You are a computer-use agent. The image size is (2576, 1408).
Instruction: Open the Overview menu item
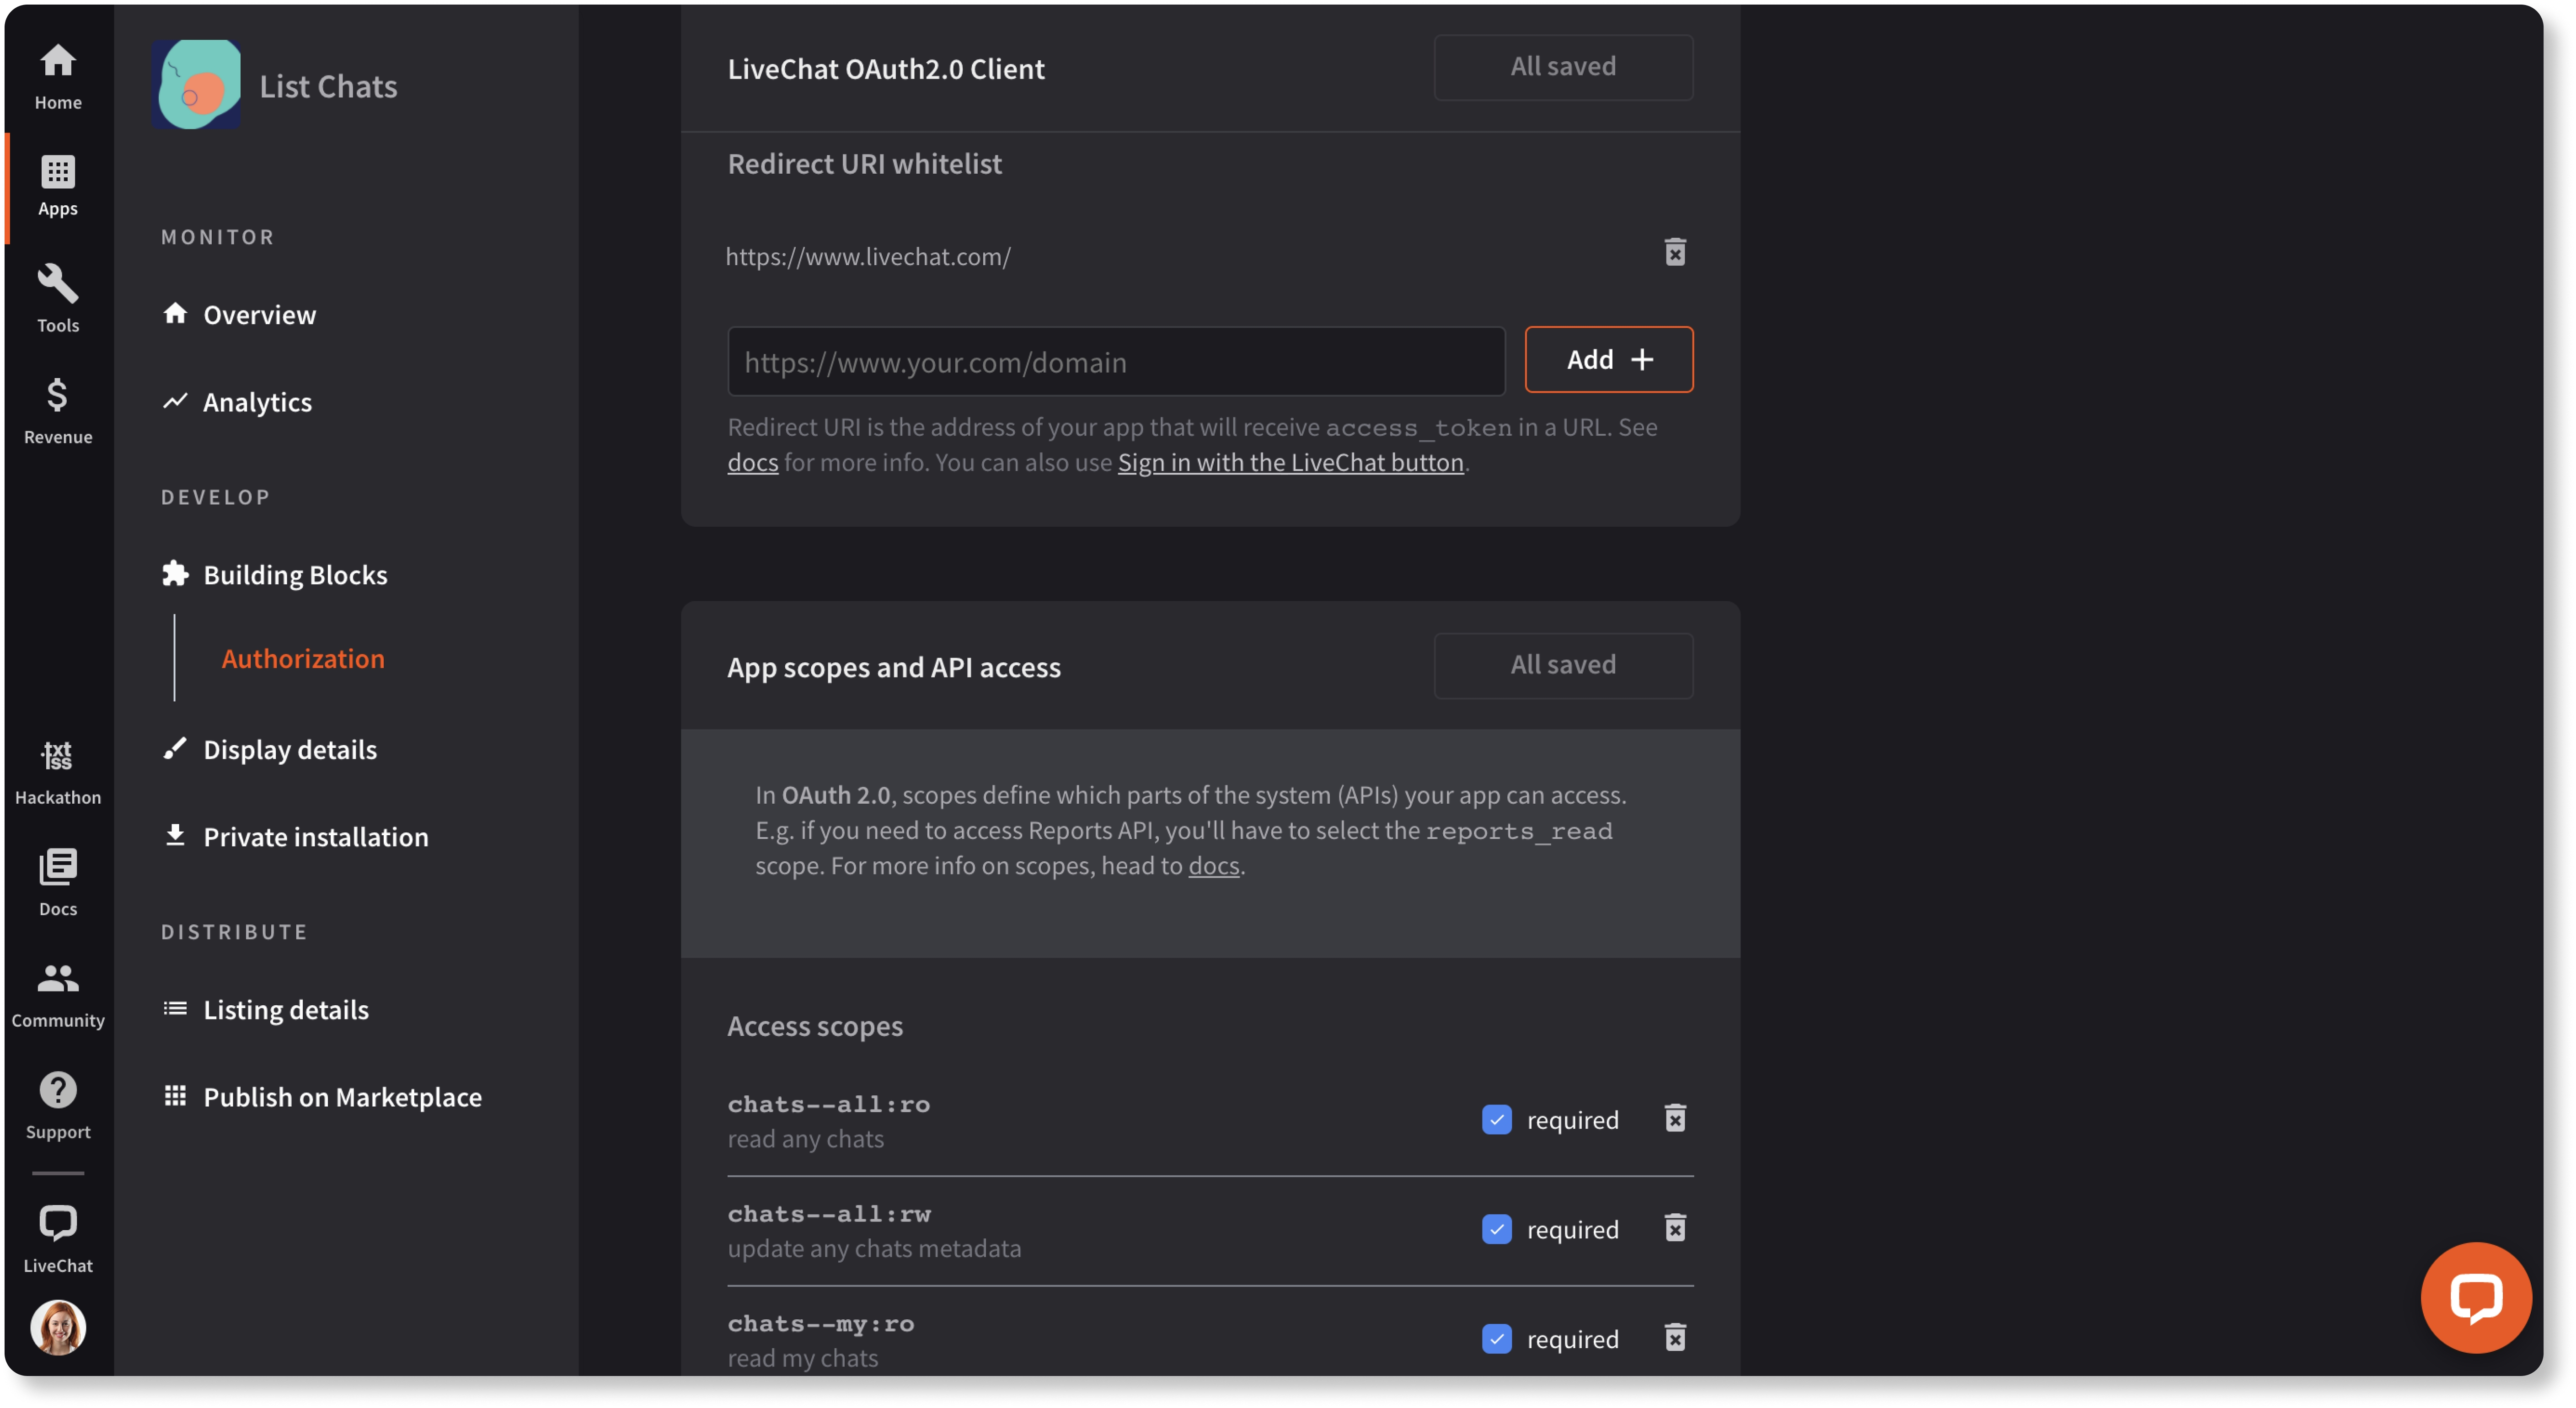[240, 315]
